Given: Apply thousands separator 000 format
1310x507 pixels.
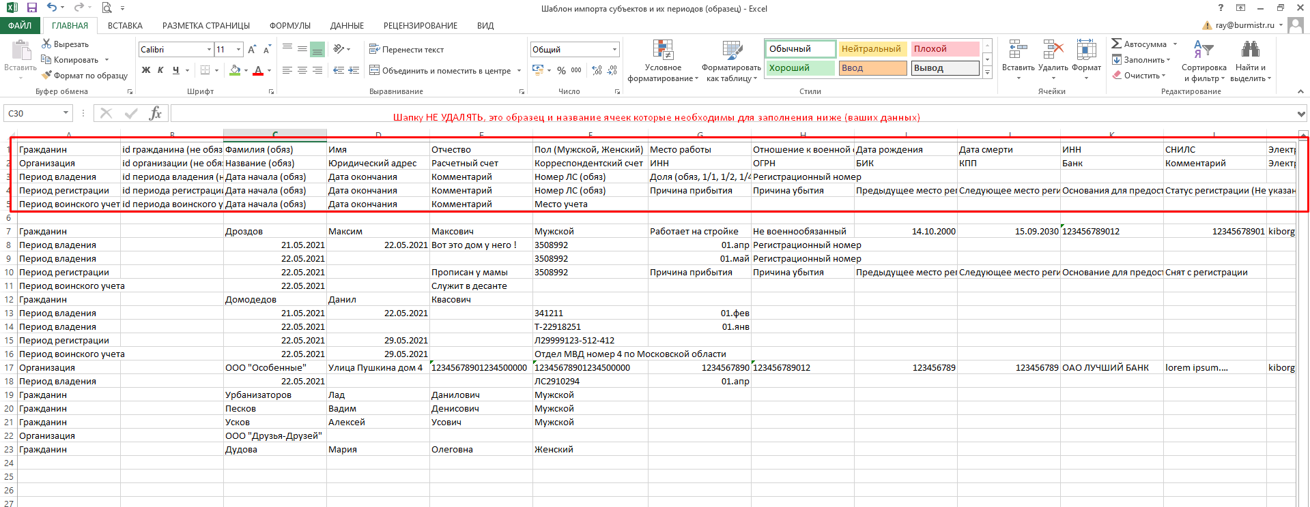Looking at the screenshot, I should pyautogui.click(x=576, y=70).
